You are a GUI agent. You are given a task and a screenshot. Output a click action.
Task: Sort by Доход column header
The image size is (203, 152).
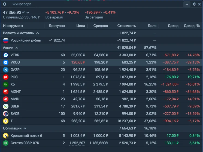point(173,26)
